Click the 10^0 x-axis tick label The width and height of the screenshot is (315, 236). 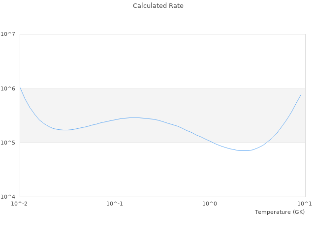pyautogui.click(x=210, y=204)
